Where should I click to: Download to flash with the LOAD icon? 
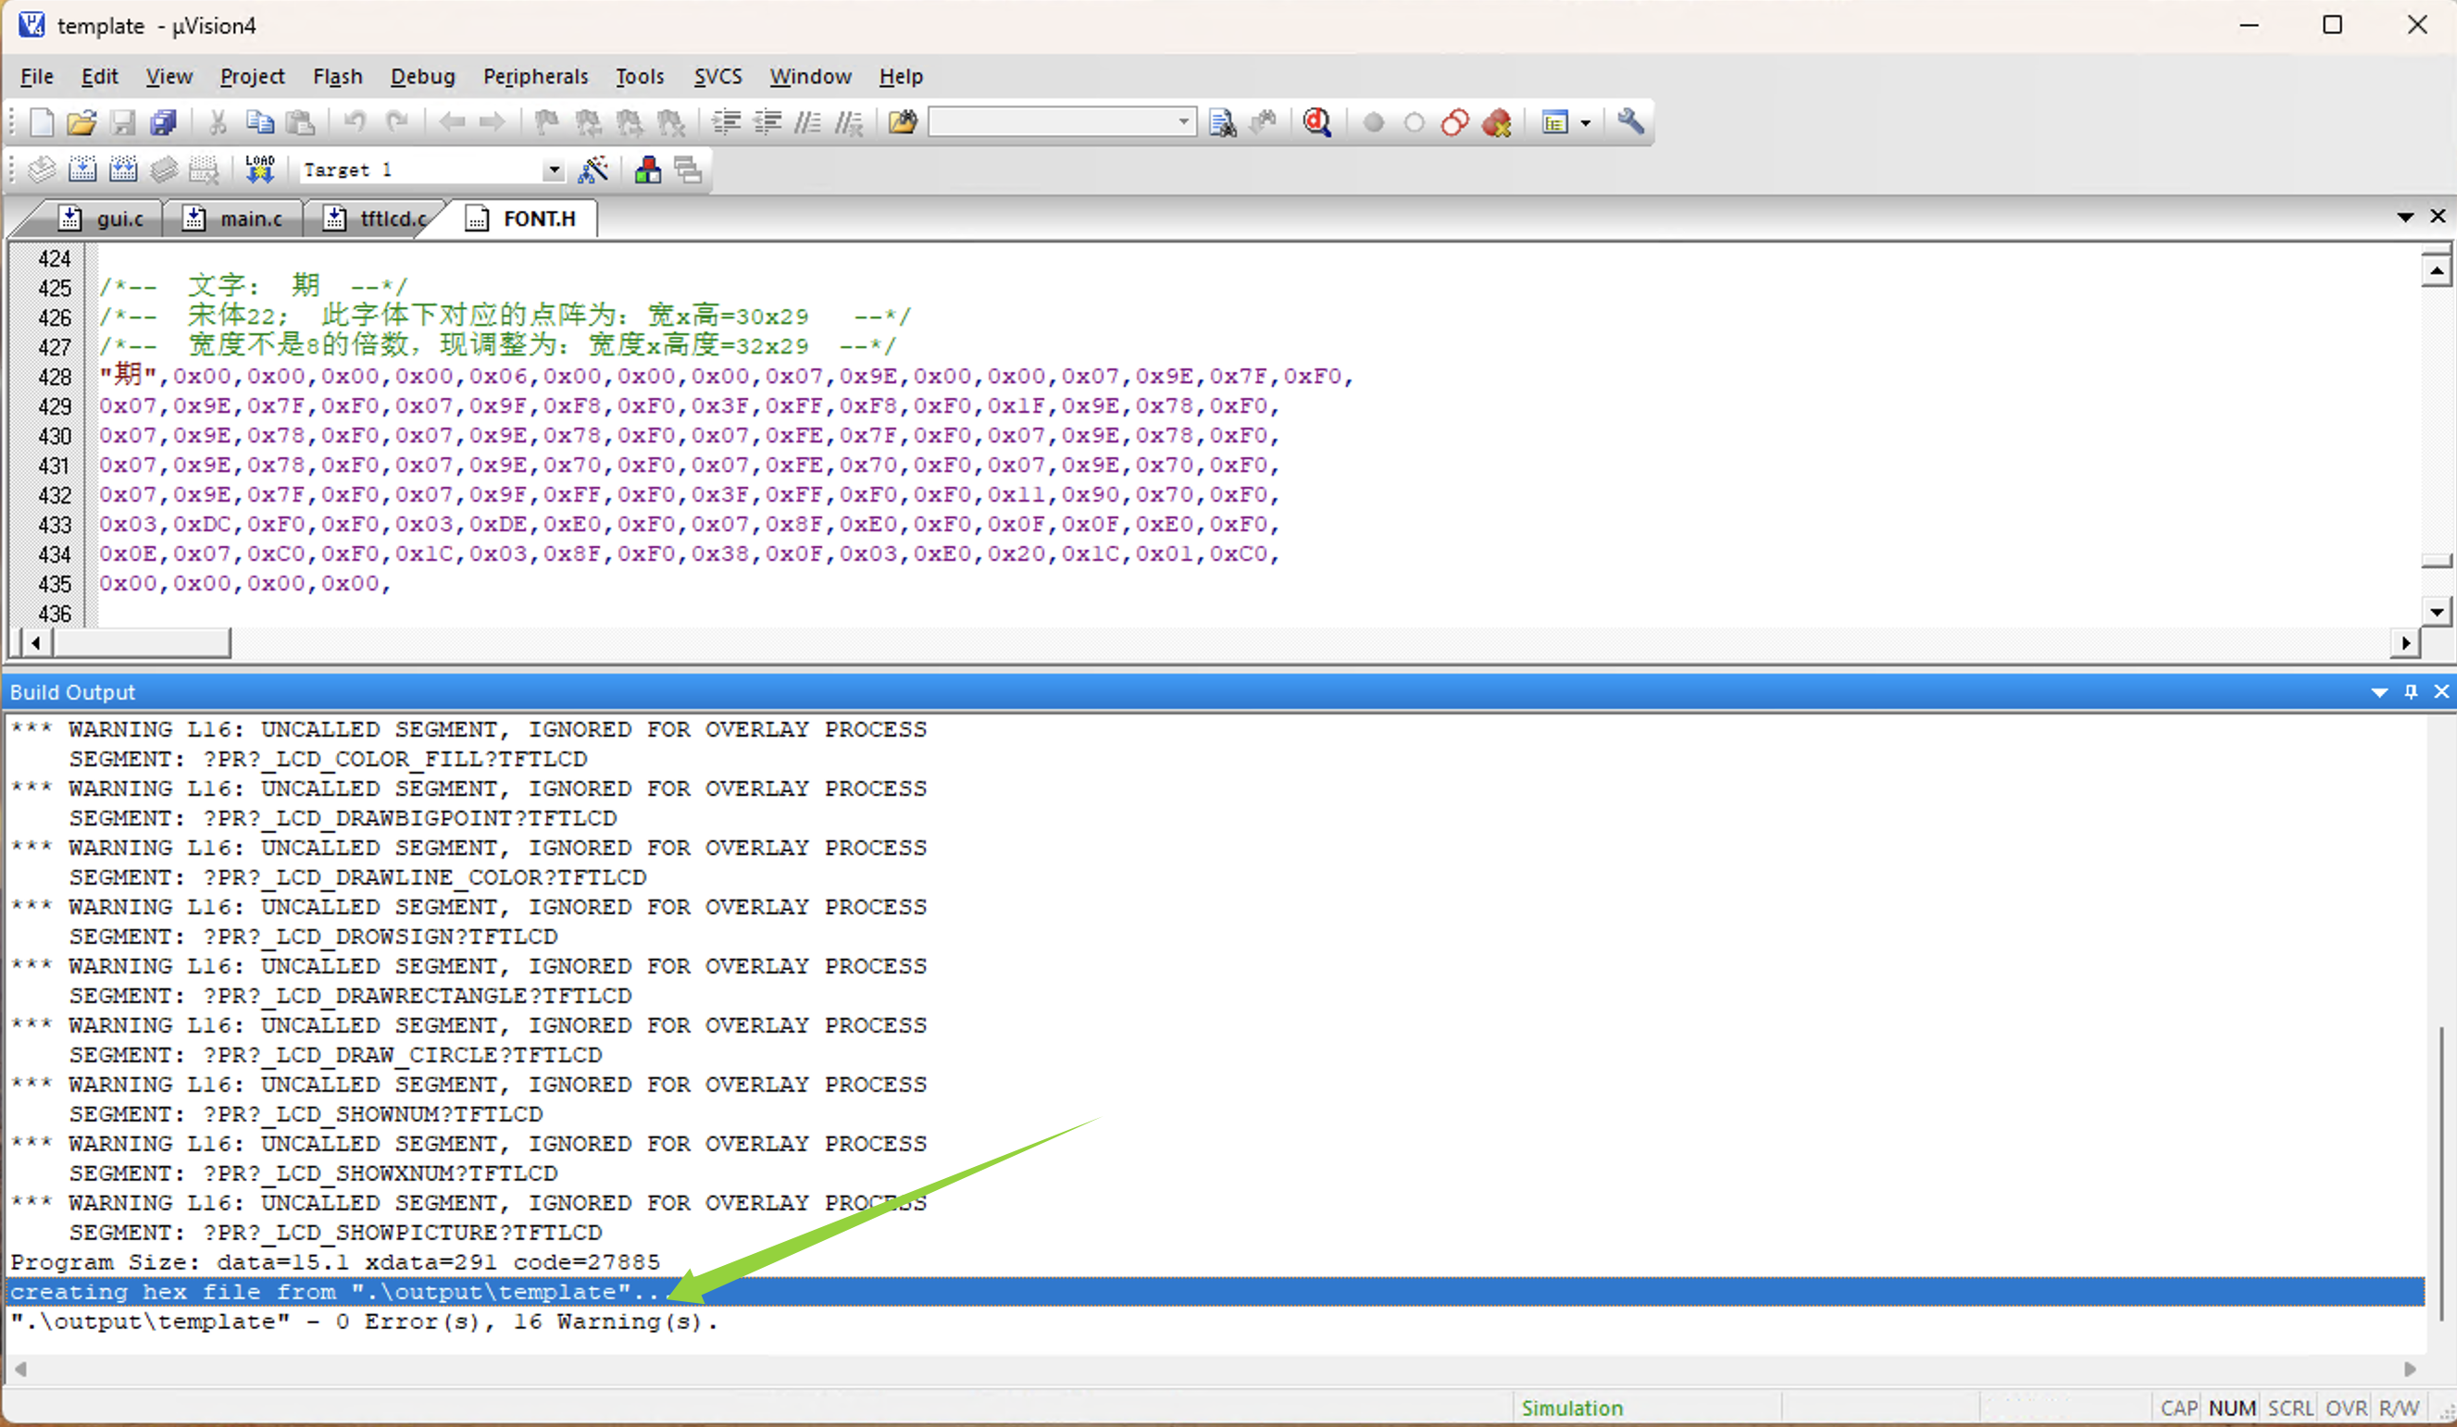pyautogui.click(x=259, y=169)
